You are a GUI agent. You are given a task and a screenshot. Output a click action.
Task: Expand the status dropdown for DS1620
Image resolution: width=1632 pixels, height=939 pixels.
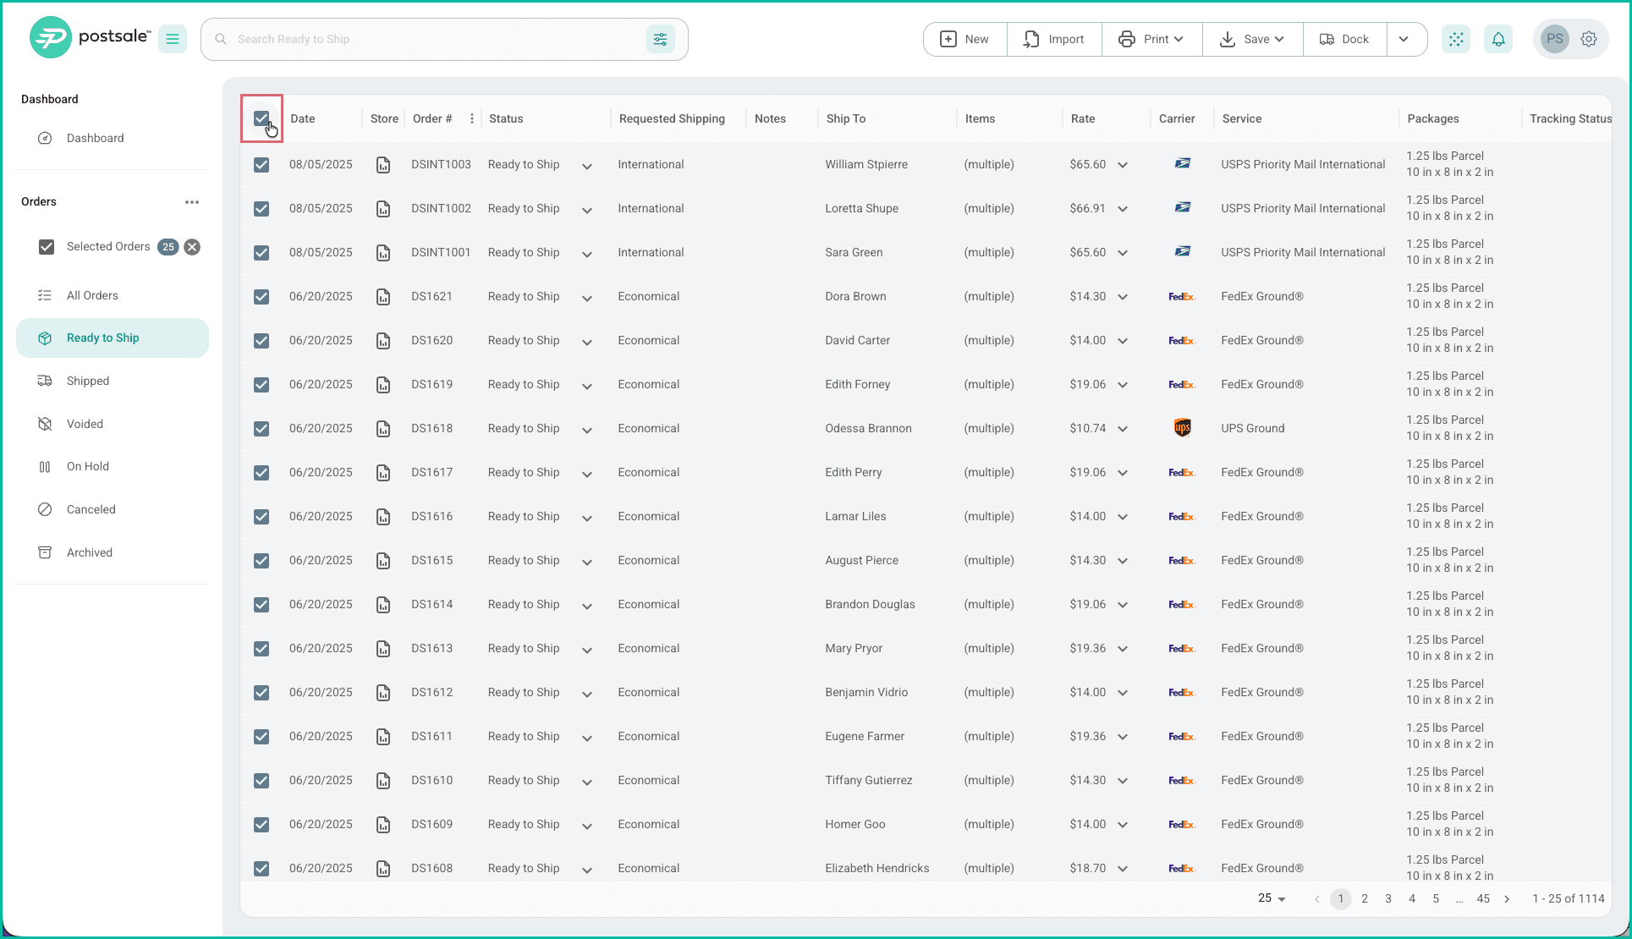click(586, 340)
